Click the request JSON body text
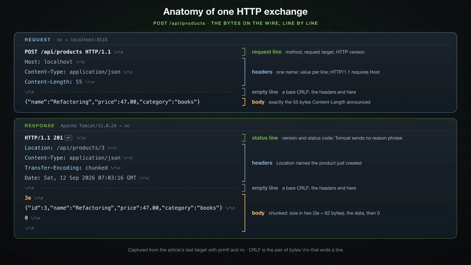The image size is (471, 265). (x=112, y=102)
